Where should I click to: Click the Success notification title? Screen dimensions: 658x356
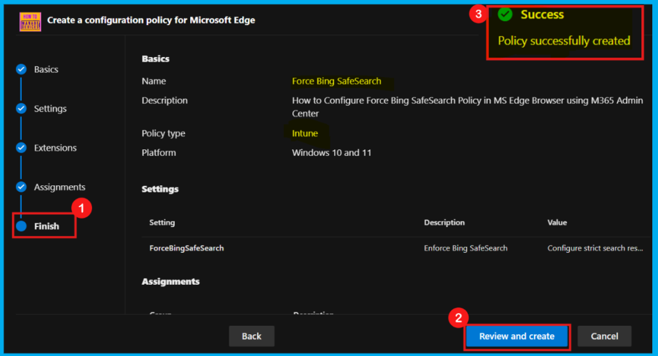point(542,15)
